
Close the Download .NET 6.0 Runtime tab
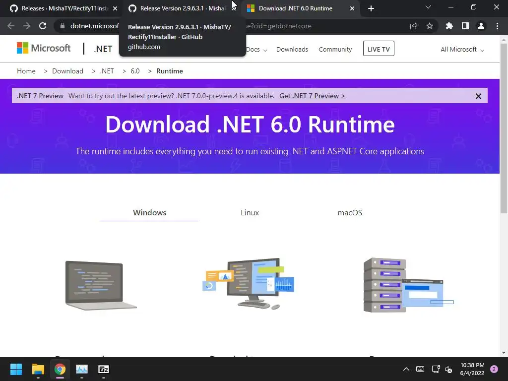(x=352, y=8)
